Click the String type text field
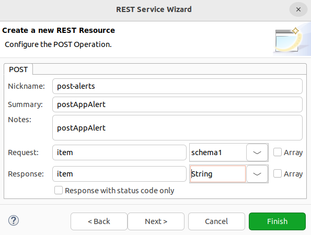Viewport: 311px width, 235px height. pos(218,174)
